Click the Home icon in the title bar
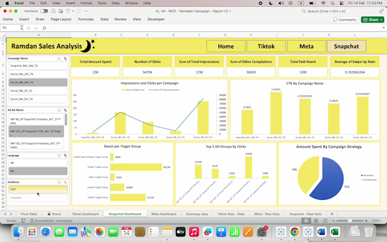The height and width of the screenshot is (242, 387). click(53, 11)
